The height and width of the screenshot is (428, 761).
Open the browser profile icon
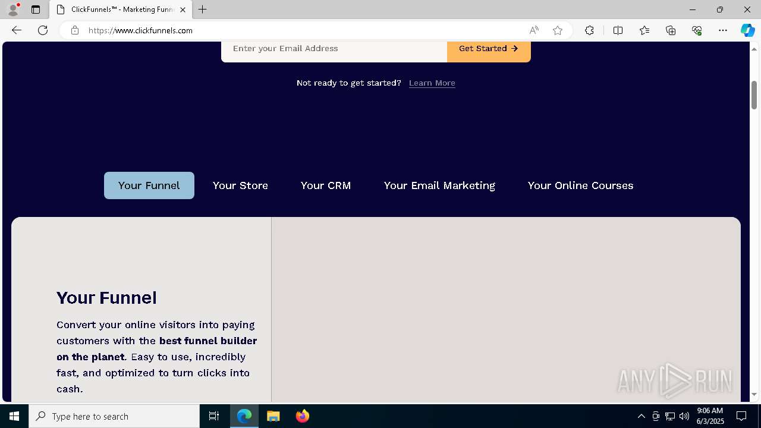[13, 10]
